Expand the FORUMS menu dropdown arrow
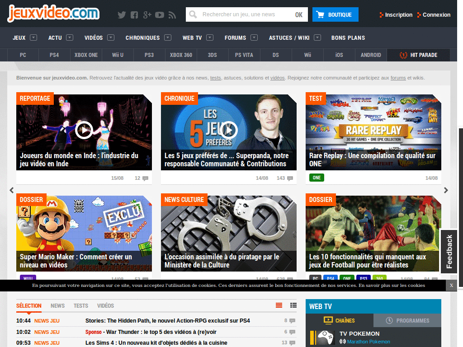The image size is (463, 347). [254, 38]
